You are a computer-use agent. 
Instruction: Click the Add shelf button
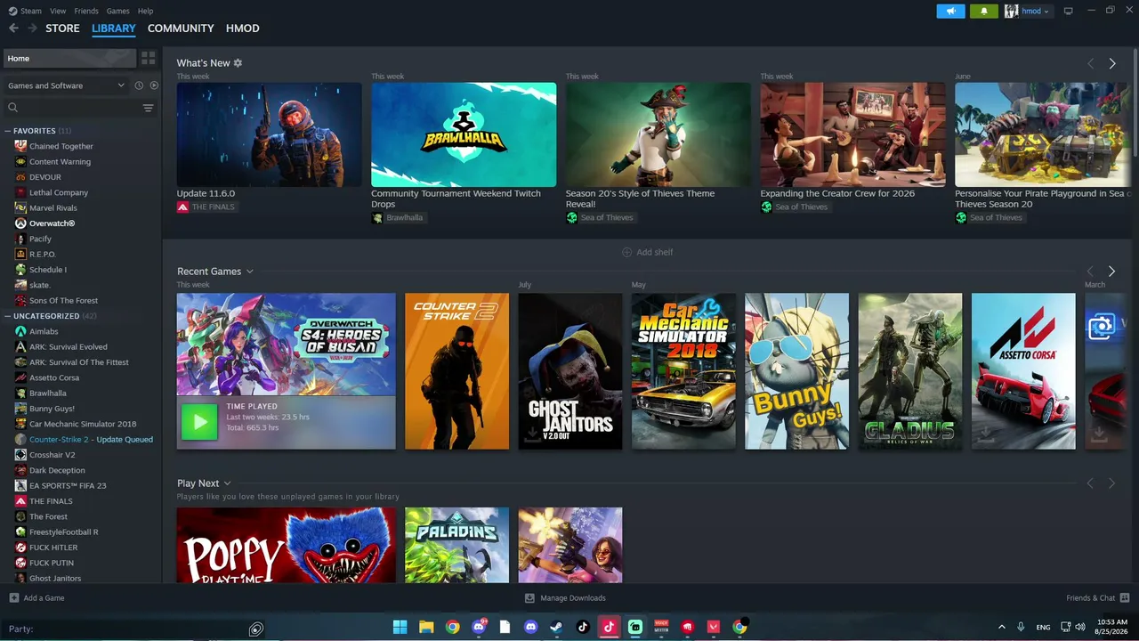(647, 253)
